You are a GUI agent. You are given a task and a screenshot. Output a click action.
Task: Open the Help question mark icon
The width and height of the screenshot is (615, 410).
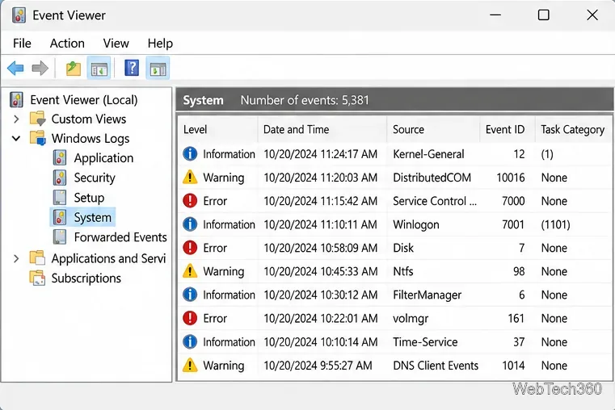(132, 68)
